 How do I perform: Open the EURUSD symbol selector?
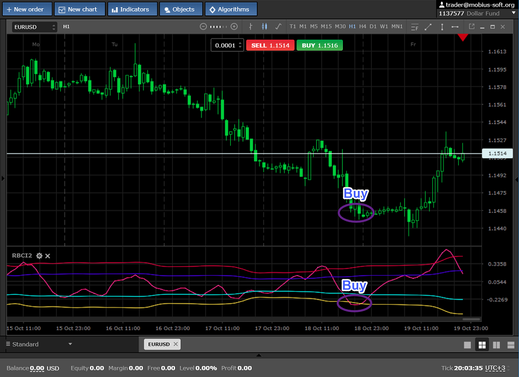point(34,27)
